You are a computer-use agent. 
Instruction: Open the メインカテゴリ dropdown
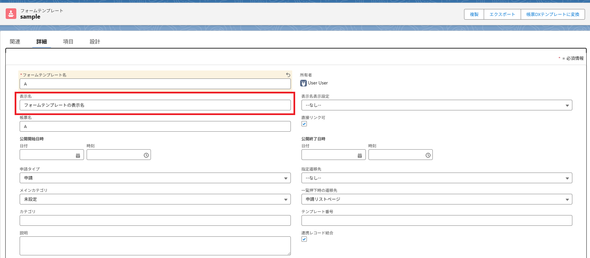point(155,199)
